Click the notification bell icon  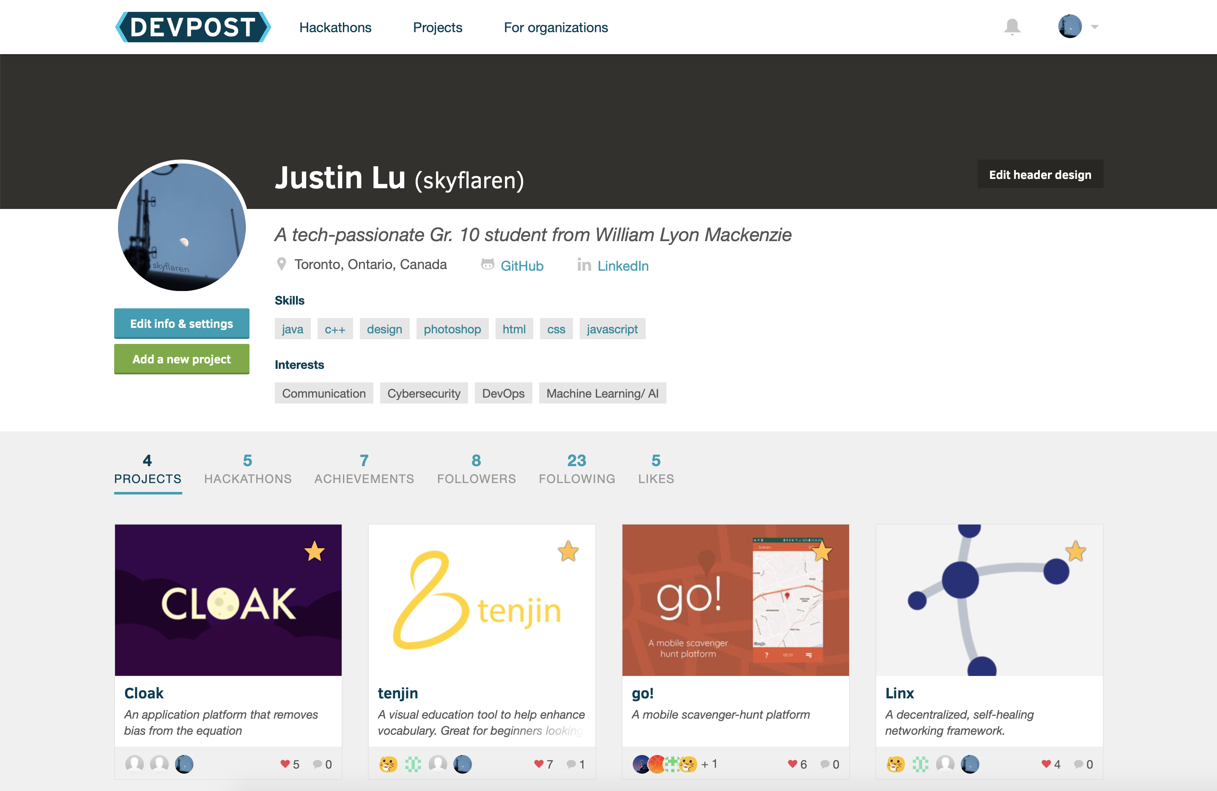point(1011,27)
